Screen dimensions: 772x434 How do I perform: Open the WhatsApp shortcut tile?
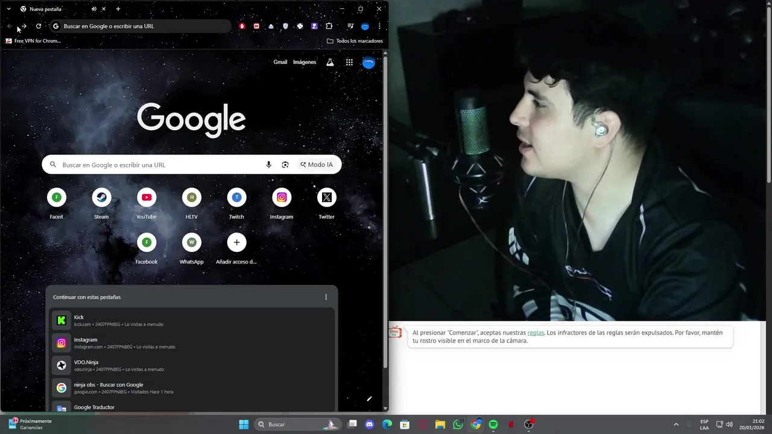[192, 249]
